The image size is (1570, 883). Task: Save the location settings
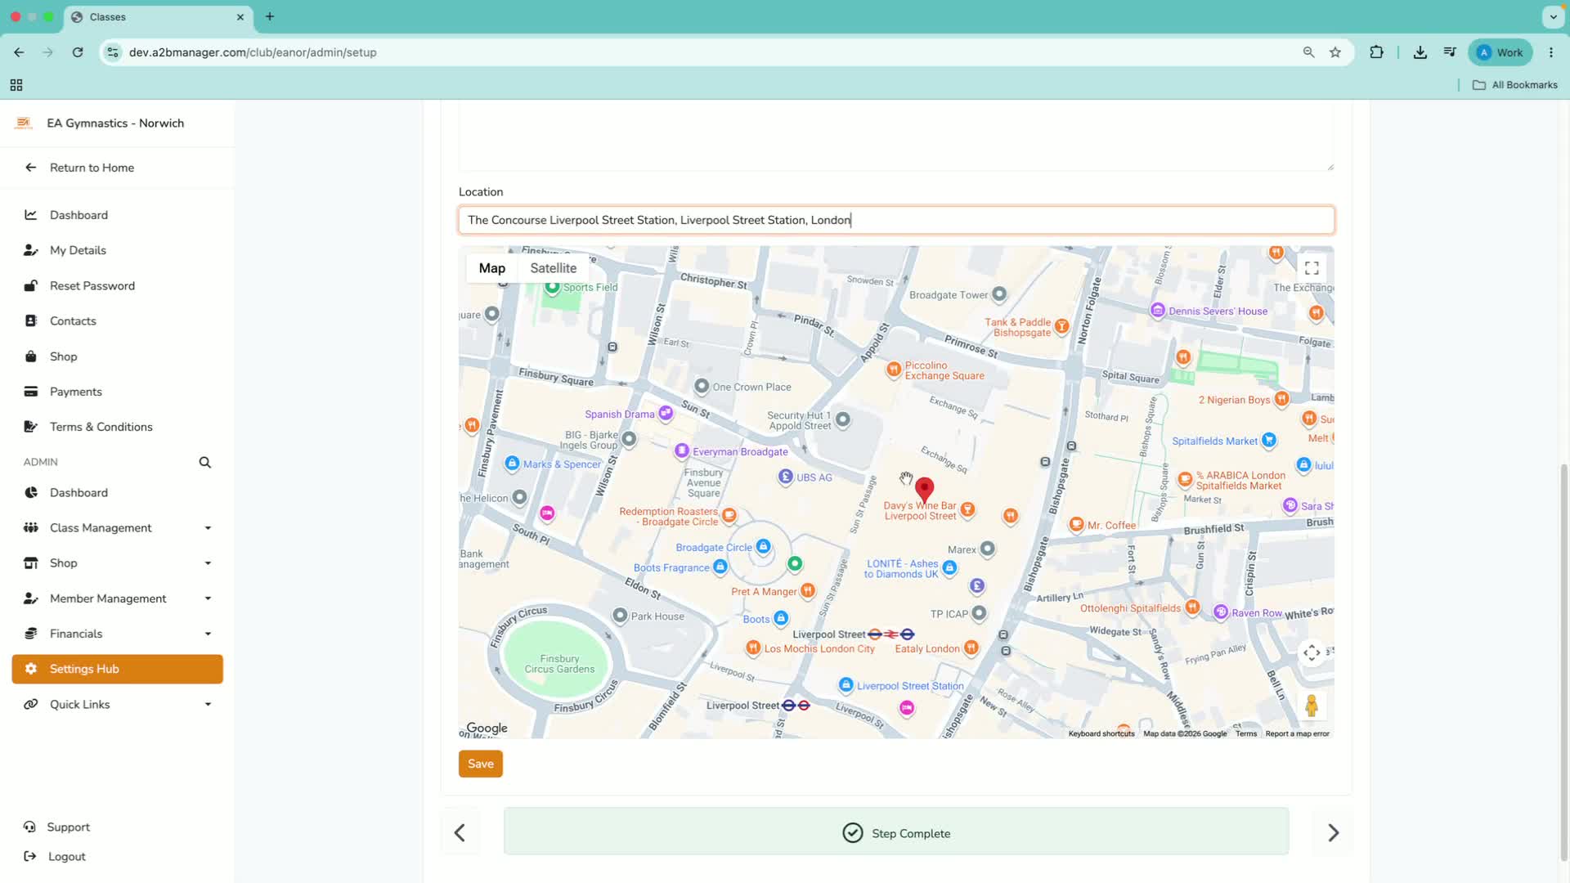pos(481,764)
